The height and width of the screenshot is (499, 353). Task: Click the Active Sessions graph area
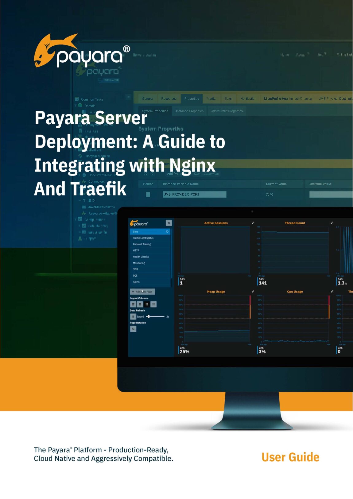pyautogui.click(x=215, y=250)
